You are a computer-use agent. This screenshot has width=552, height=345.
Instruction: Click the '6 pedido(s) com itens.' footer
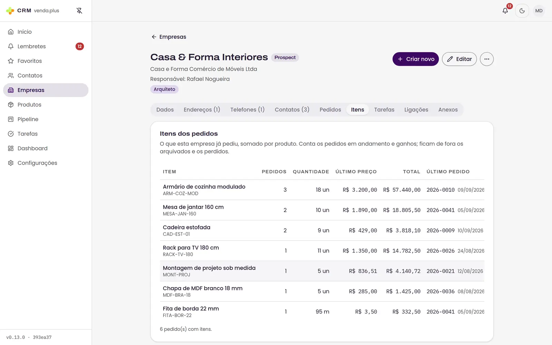[186, 329]
